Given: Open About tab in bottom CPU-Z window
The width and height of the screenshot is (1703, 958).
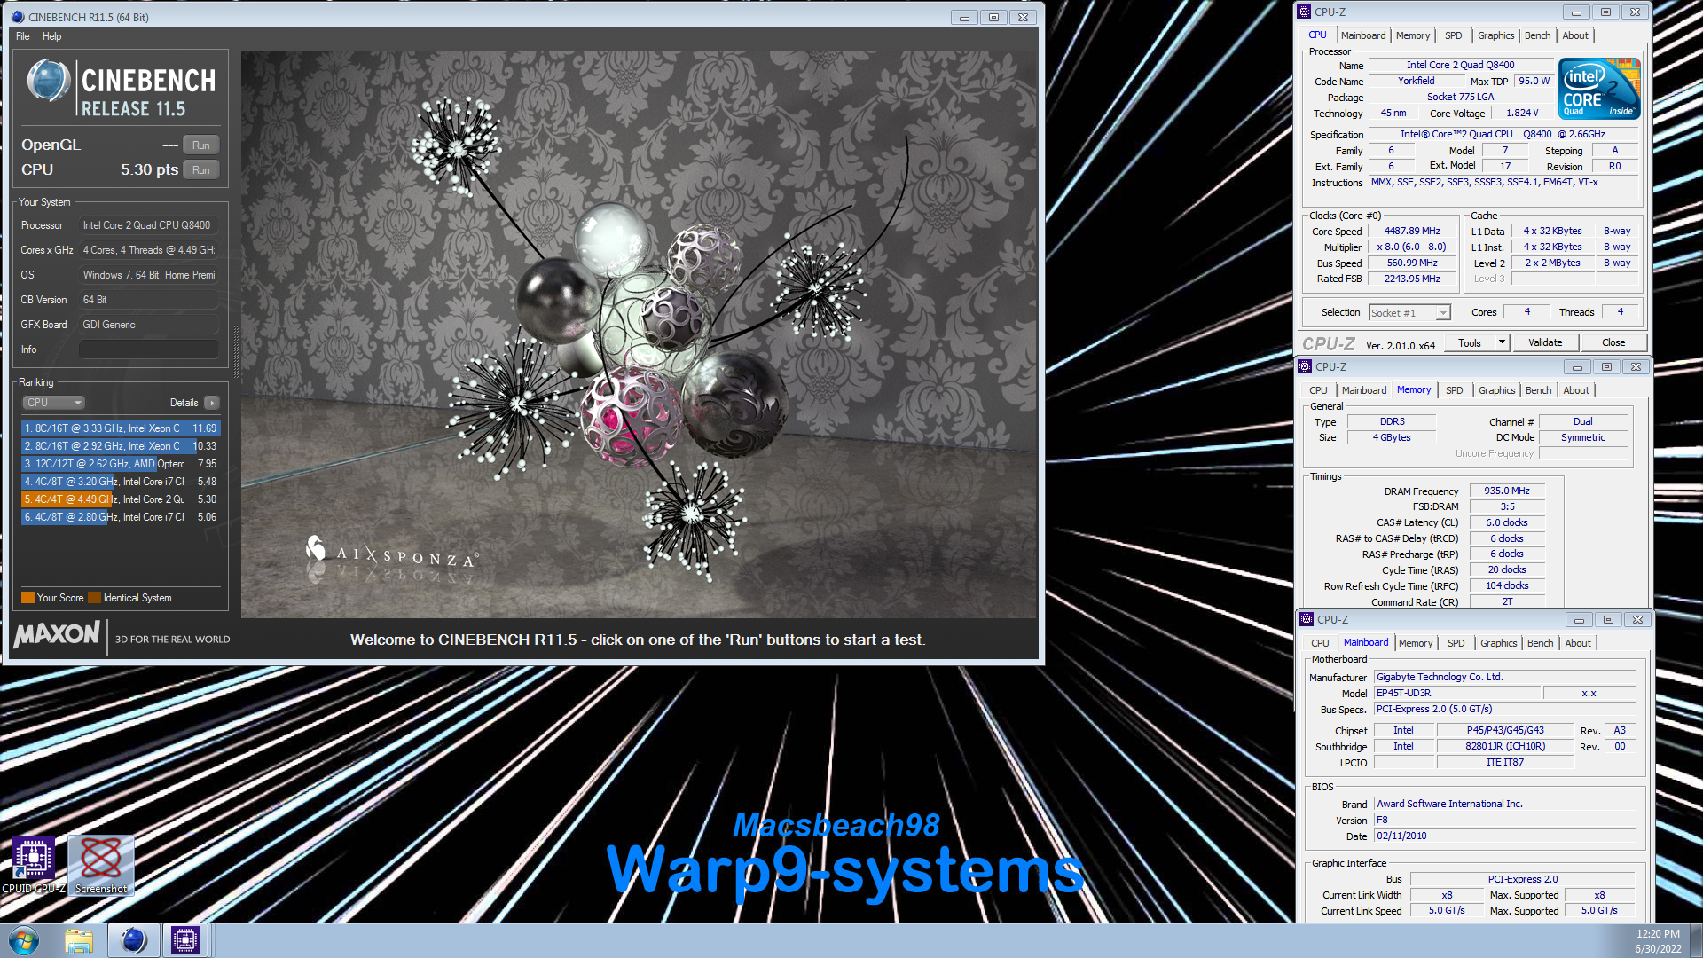Looking at the screenshot, I should [1577, 643].
